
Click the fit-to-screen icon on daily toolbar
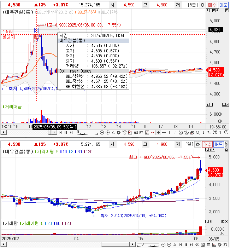(225, 245)
